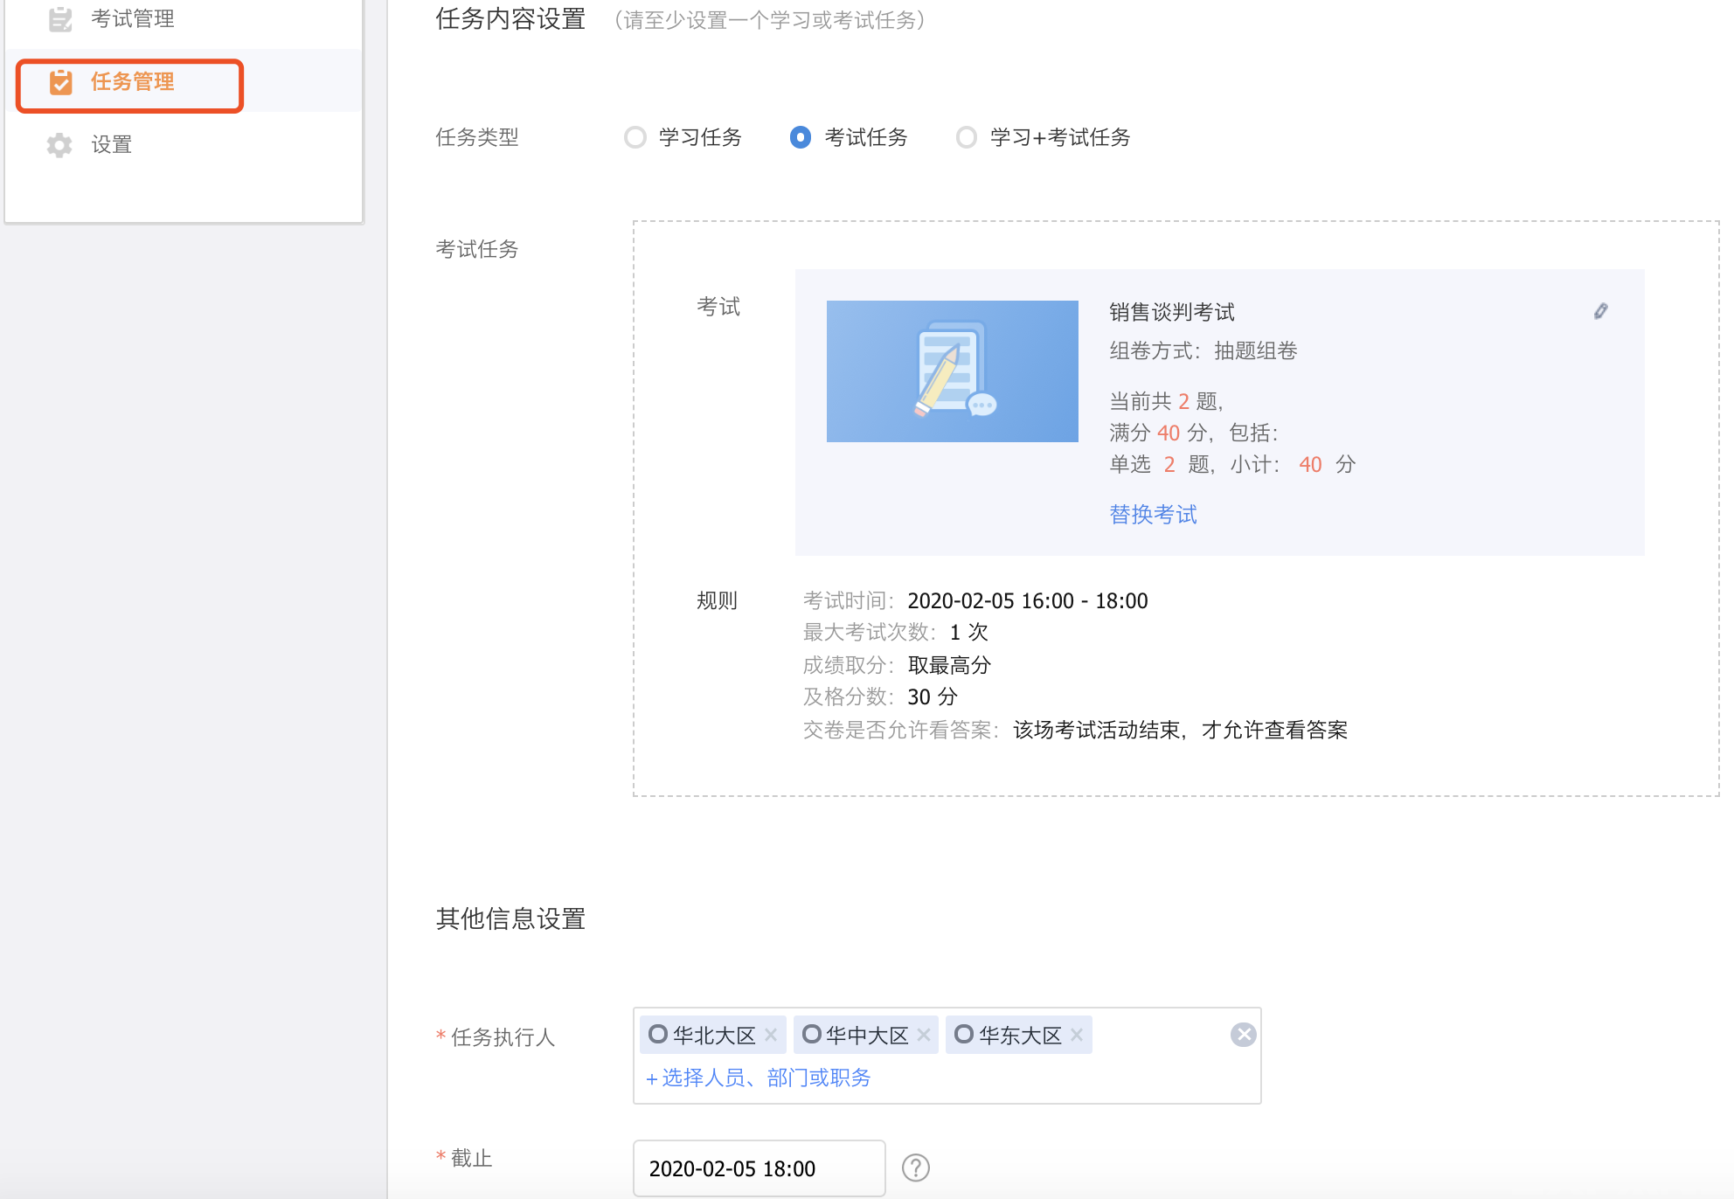Click the deadline date input field

pos(759,1168)
